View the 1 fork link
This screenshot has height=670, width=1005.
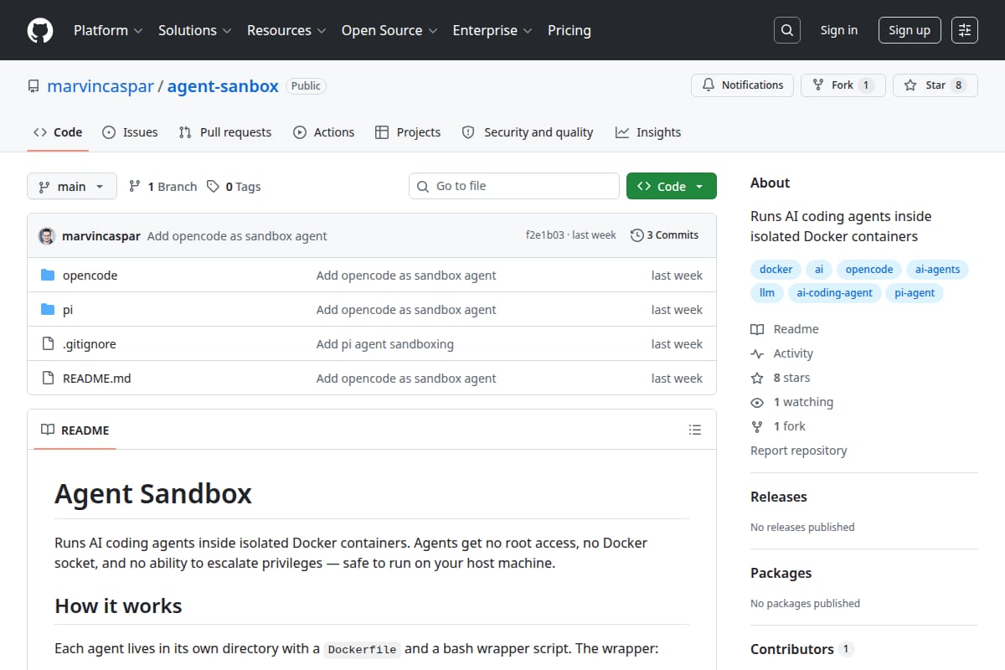pos(778,426)
